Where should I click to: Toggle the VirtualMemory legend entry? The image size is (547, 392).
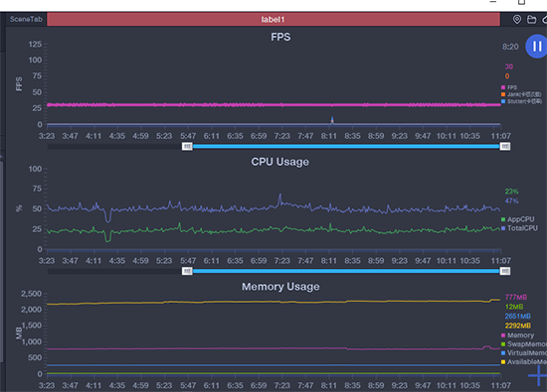coord(523,352)
